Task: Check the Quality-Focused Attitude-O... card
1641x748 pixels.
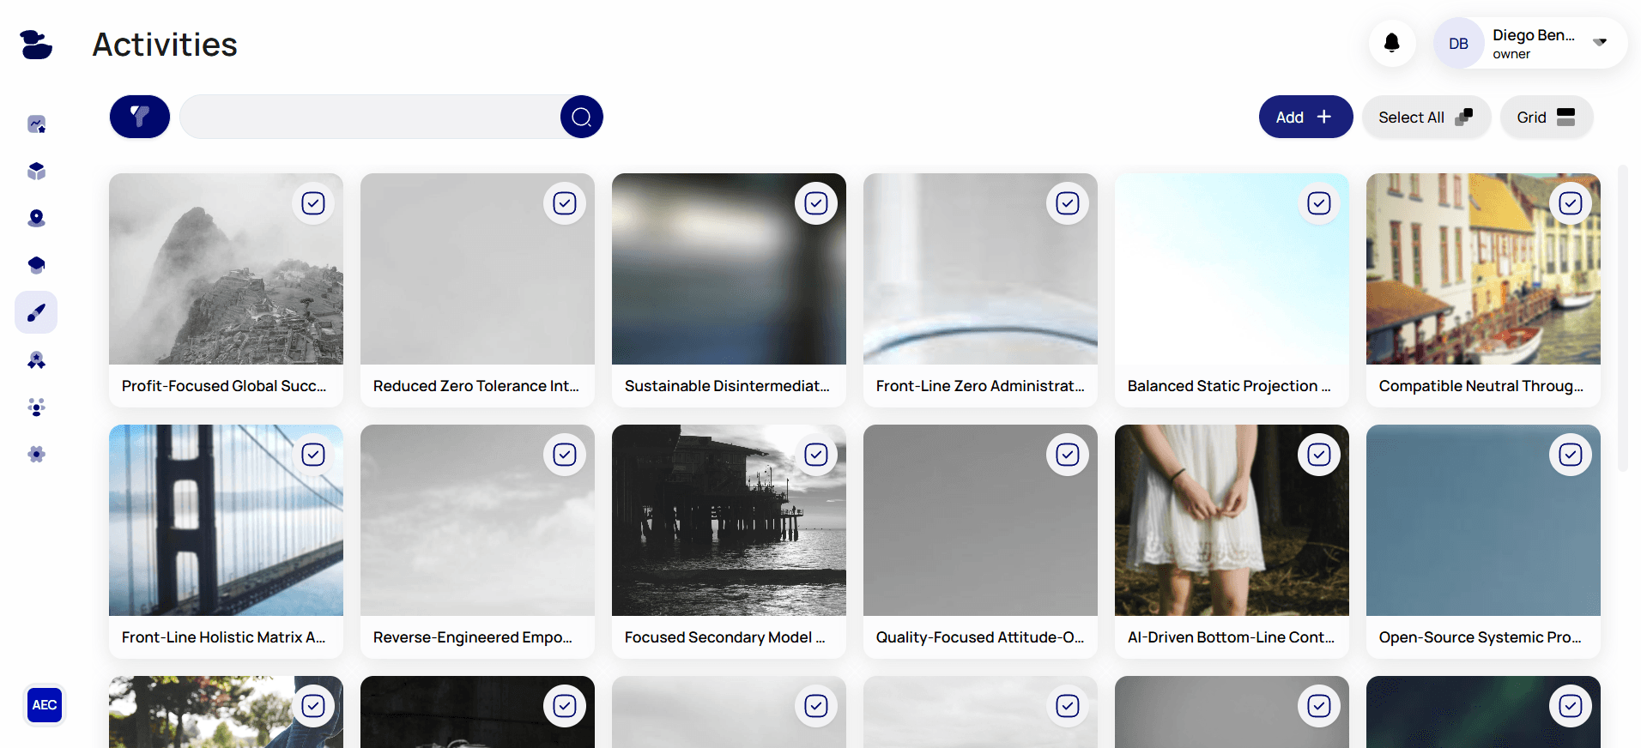Action: coord(1068,455)
